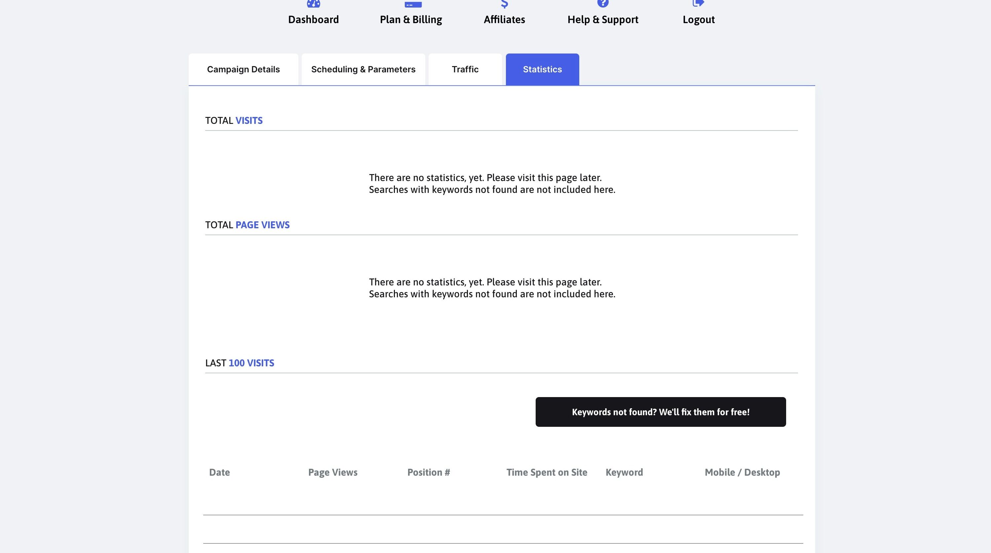Screen dimensions: 991x553
Task: Click the TOTAL PAGE VIEWS heading
Action: point(248,225)
